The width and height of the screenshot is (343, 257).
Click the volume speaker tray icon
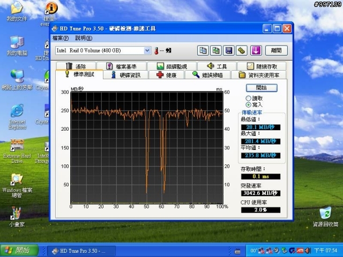click(308, 251)
